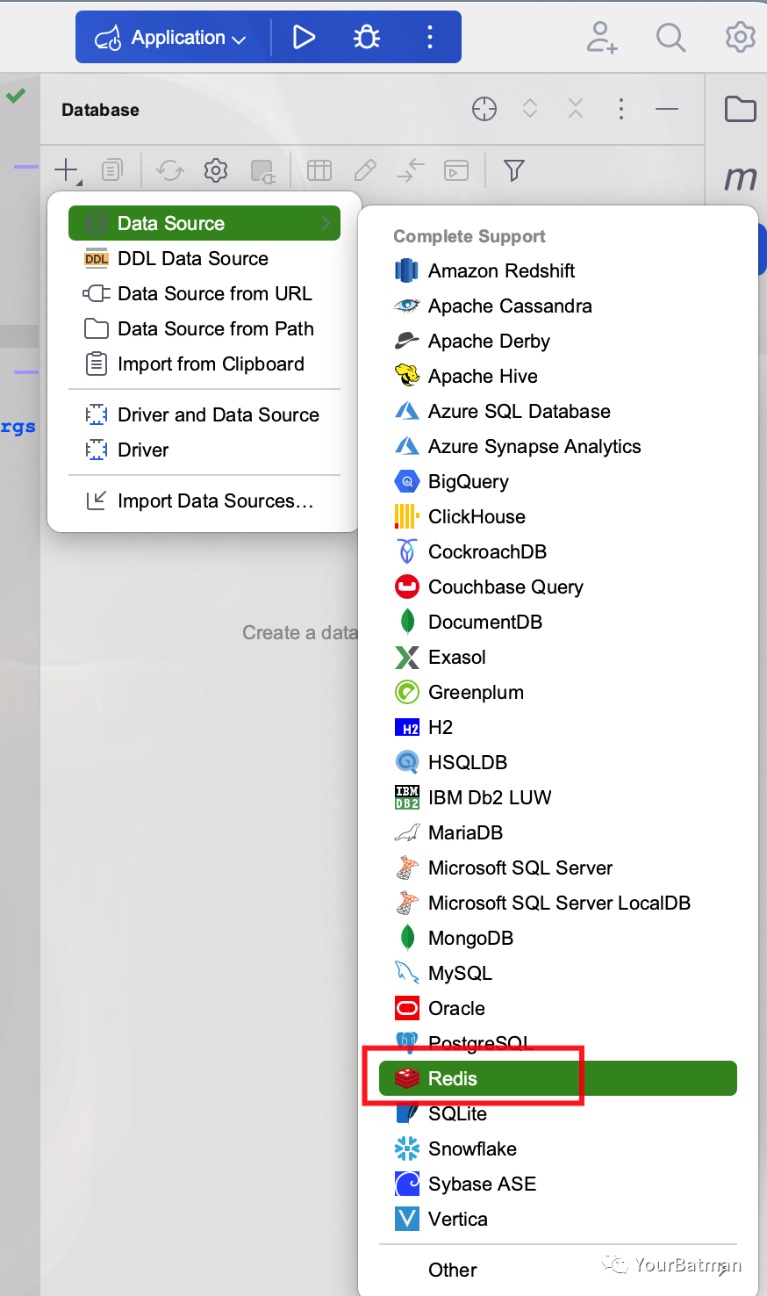
Task: Open the Application run configuration dropdown
Action: coord(172,37)
